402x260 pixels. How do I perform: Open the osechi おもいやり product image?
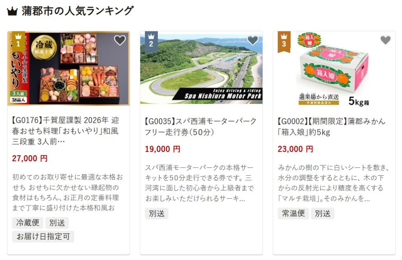(68, 68)
